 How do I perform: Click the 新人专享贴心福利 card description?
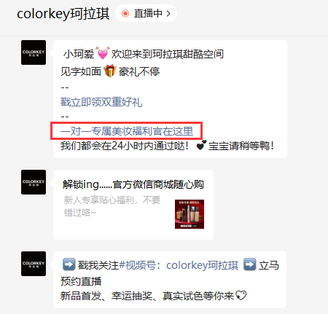[x=112, y=206]
